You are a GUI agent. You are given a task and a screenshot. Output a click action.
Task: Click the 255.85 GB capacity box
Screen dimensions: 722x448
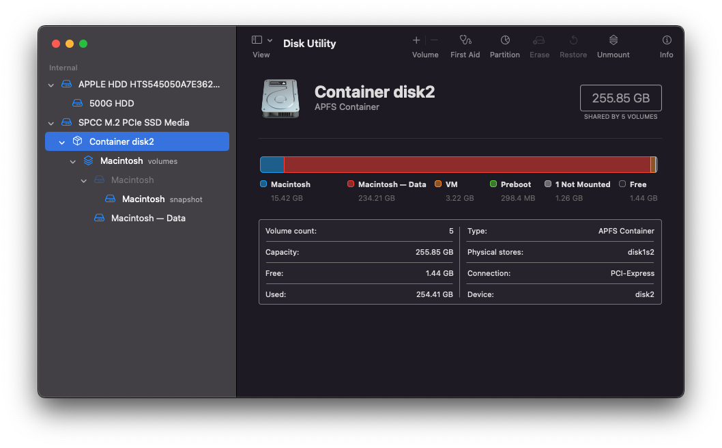pos(620,98)
